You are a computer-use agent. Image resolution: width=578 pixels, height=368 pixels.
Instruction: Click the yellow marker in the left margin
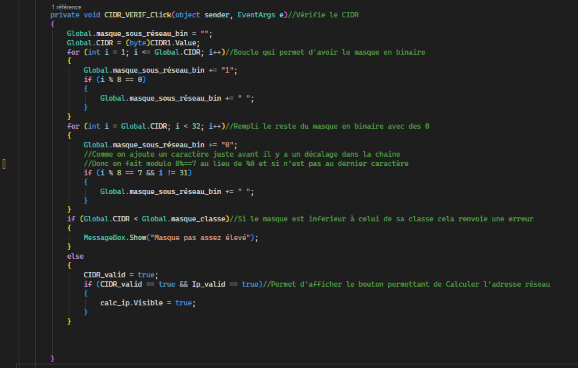pos(4,164)
